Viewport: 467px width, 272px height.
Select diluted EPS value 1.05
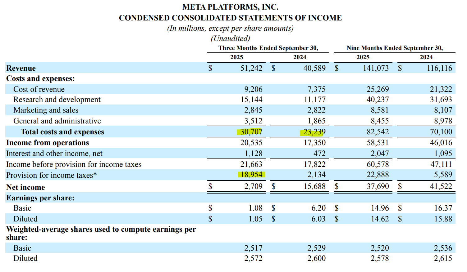(x=255, y=219)
